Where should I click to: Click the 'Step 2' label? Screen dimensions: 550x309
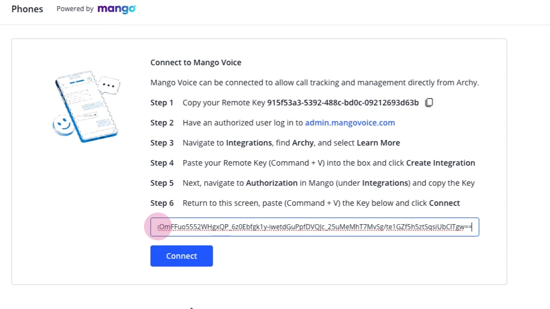point(162,123)
